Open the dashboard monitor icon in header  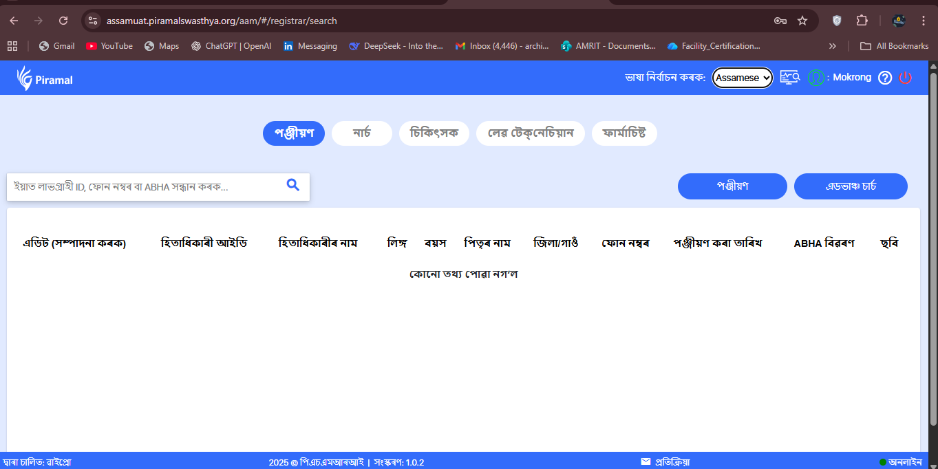[789, 78]
